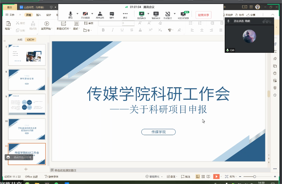Start slideshow with orange play button
Viewport: 282px width, 184px height.
click(216, 177)
